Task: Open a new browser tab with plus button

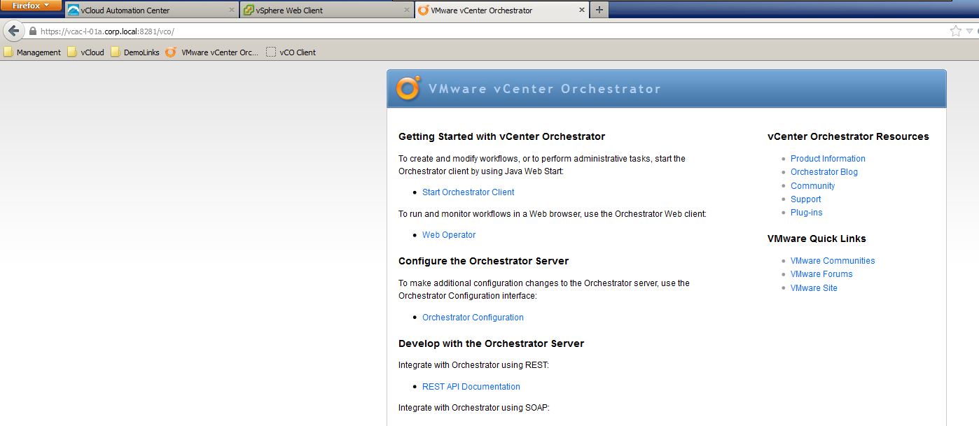Action: (x=599, y=10)
